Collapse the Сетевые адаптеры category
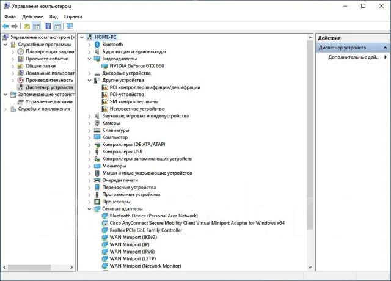The height and width of the screenshot is (281, 391). (89, 209)
